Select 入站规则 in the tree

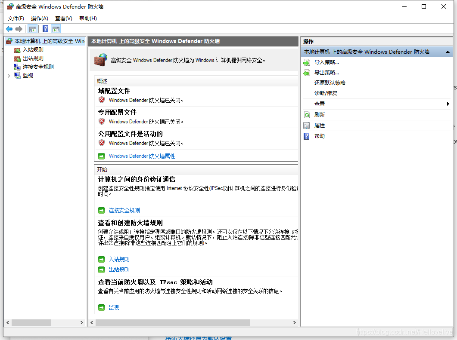click(33, 50)
